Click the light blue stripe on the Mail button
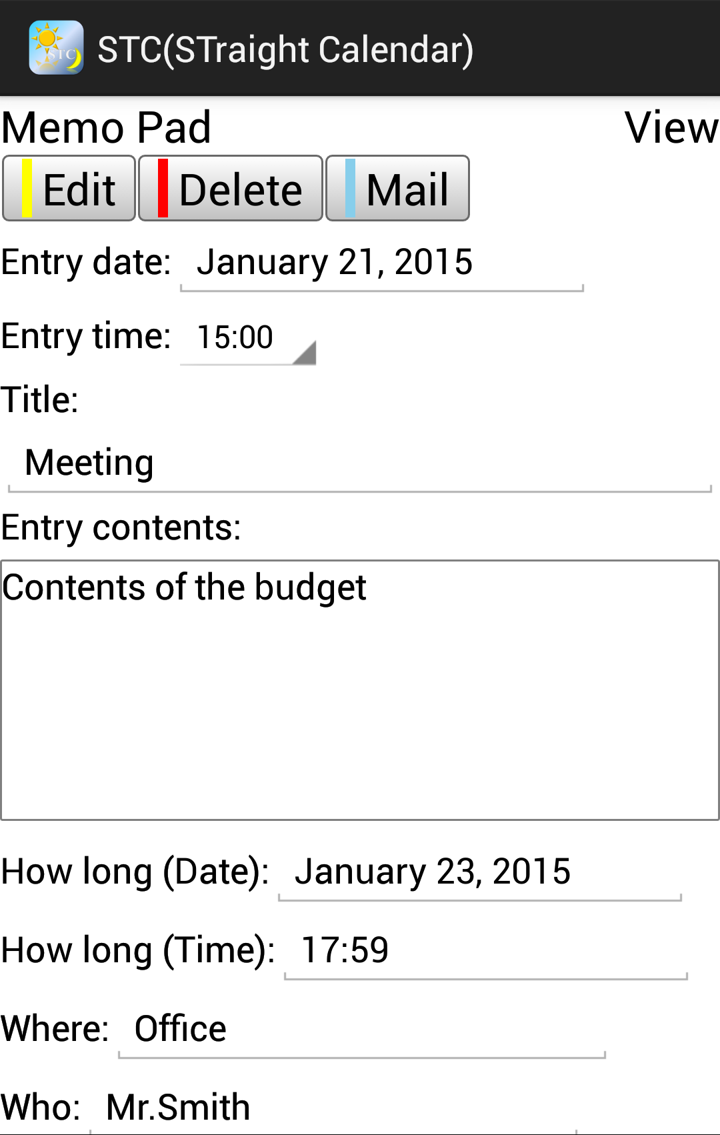The width and height of the screenshot is (720, 1135). pos(350,188)
